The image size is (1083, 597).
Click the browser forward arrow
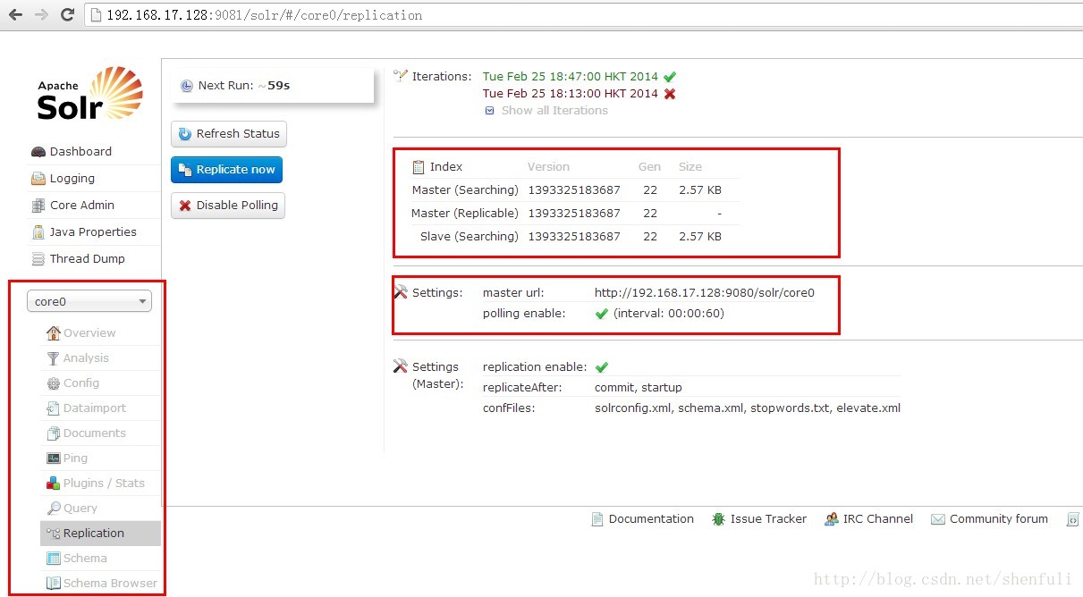click(41, 14)
